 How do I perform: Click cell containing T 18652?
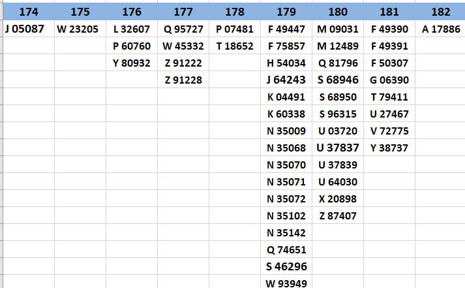click(x=235, y=46)
